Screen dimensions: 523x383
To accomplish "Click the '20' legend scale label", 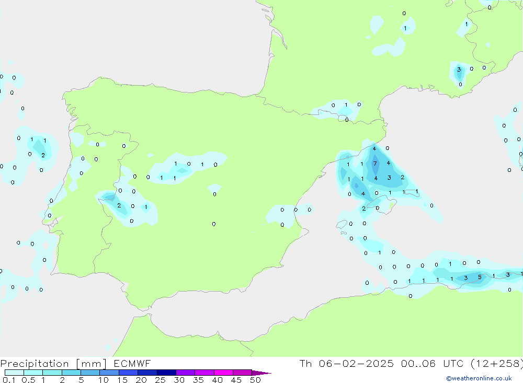I will click(x=141, y=380).
